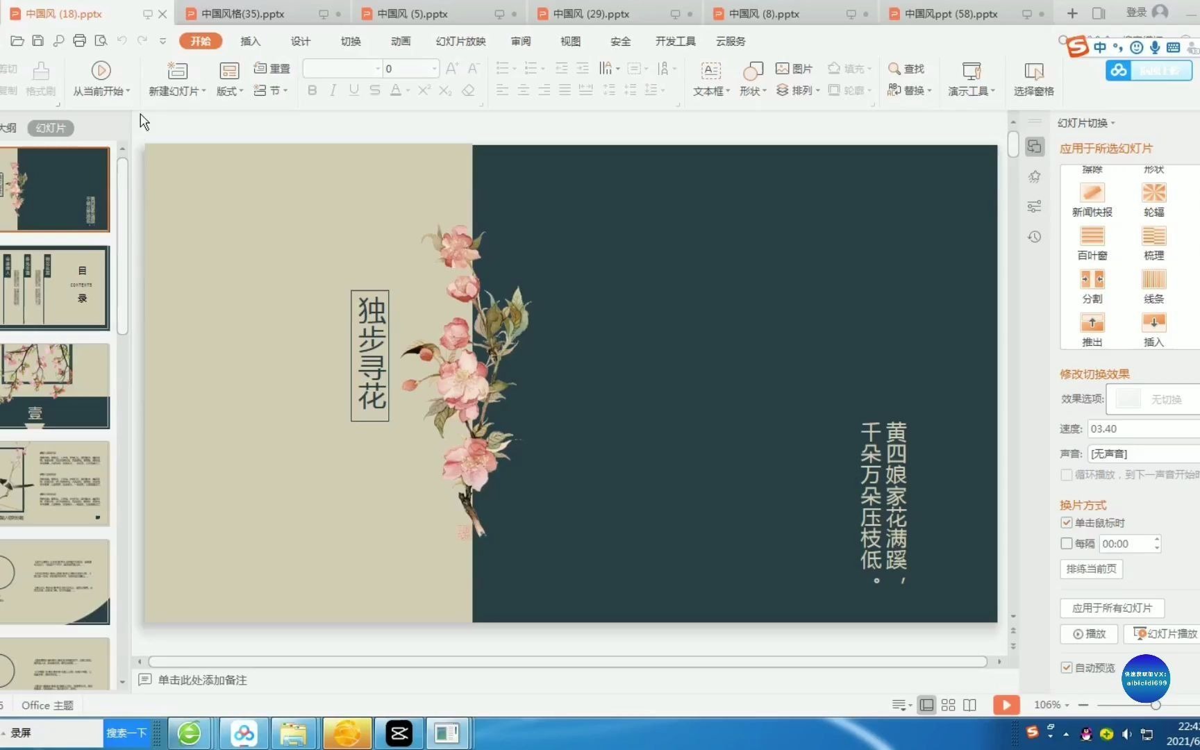Viewport: 1200px width, 750px height.
Task: Select the 轮辐 transition effect
Action: click(x=1153, y=200)
